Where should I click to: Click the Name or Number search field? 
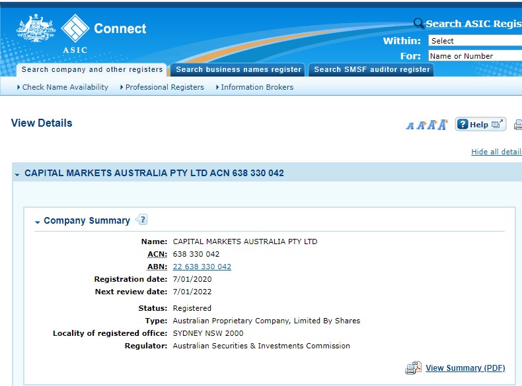coord(475,56)
